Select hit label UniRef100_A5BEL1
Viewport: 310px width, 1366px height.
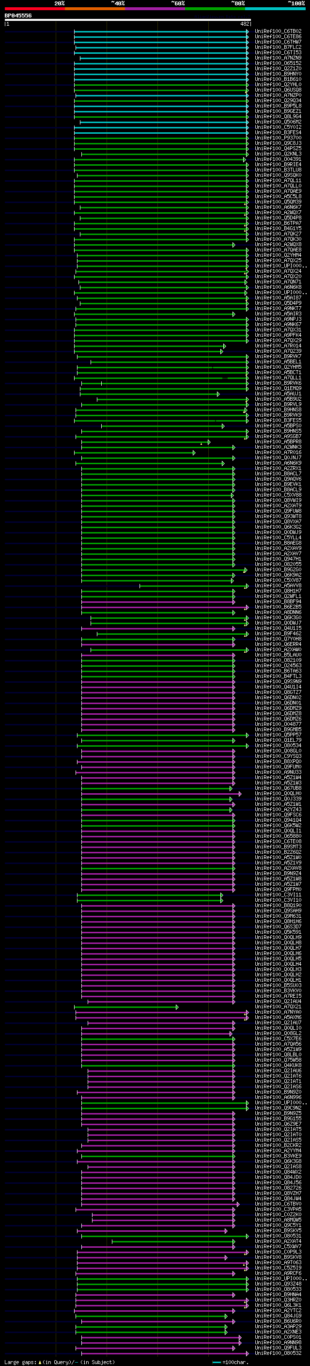click(x=278, y=361)
